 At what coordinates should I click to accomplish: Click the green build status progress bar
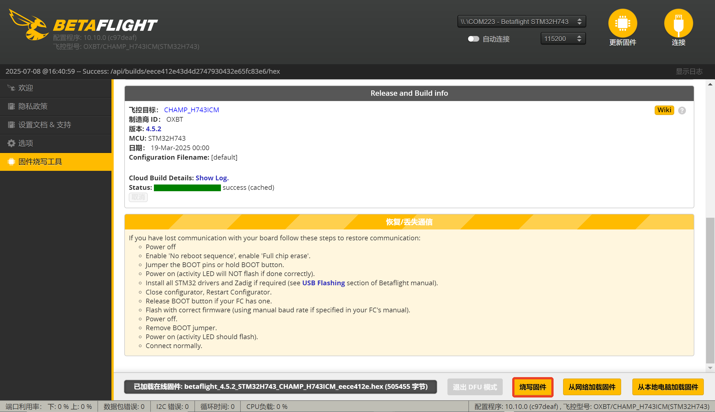coord(187,188)
